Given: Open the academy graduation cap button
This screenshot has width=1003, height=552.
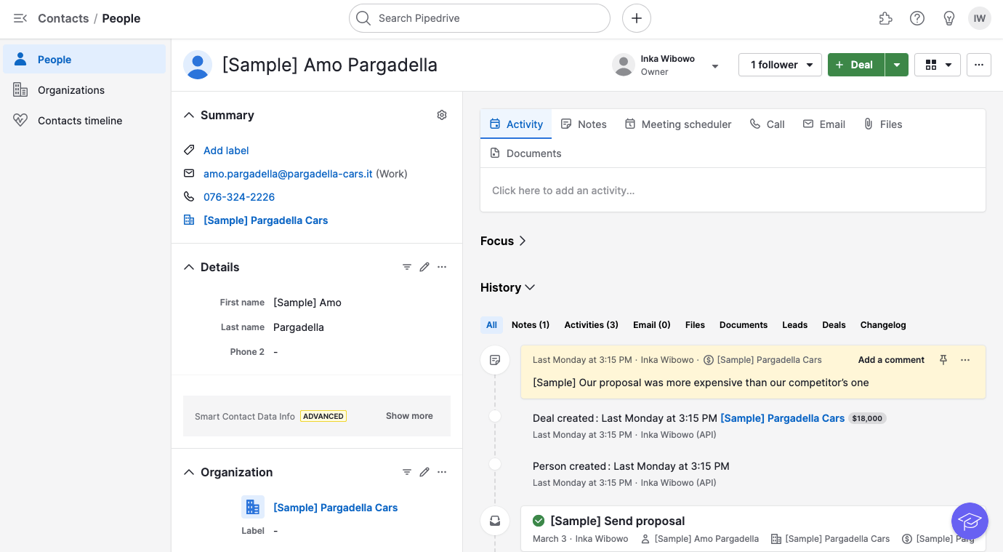Looking at the screenshot, I should [970, 521].
